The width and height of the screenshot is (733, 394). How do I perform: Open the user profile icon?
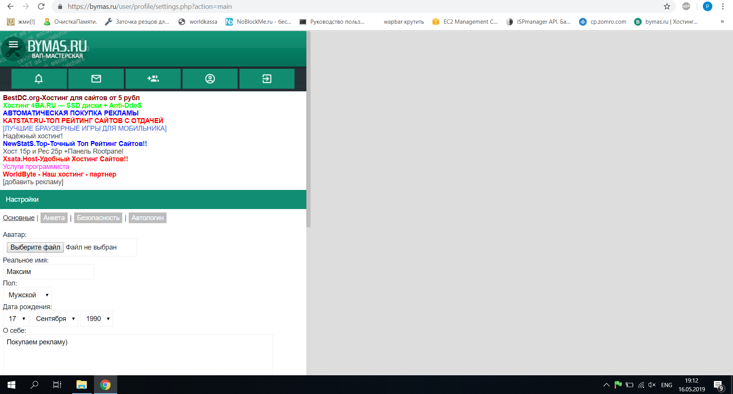pyautogui.click(x=210, y=79)
